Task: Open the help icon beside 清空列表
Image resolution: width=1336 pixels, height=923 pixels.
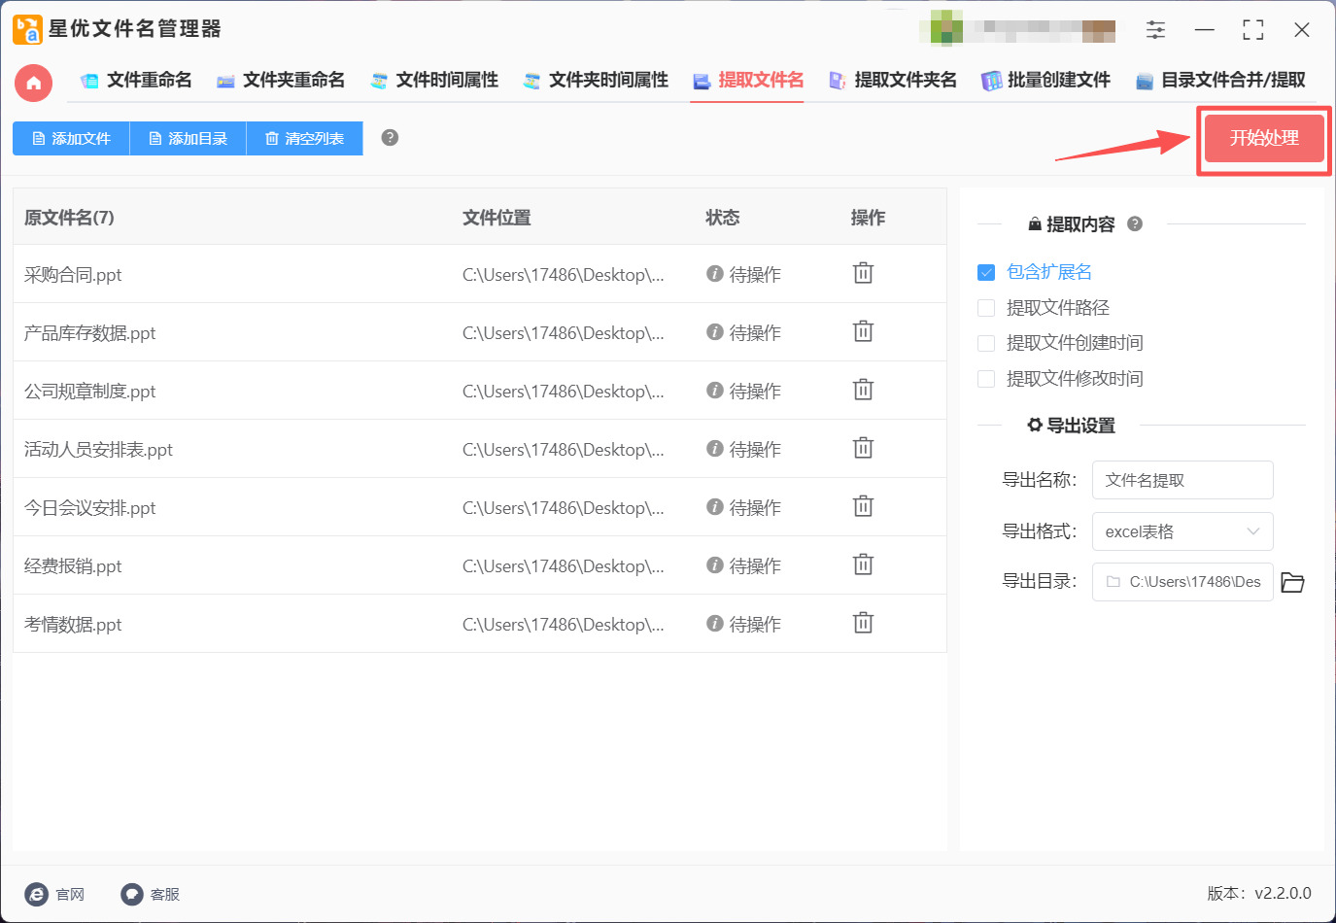Action: (390, 137)
